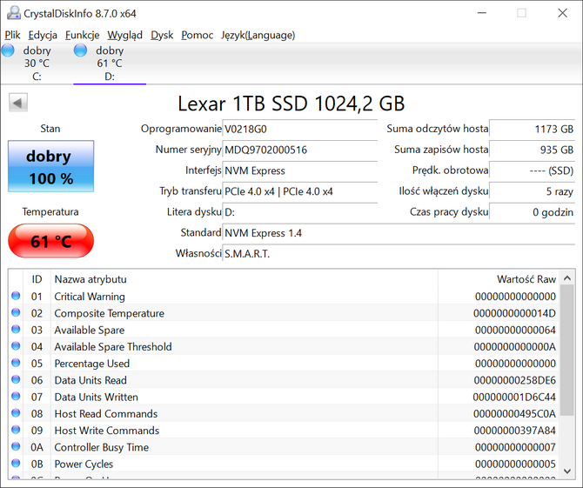Click status orb of Data Units Read row
The height and width of the screenshot is (488, 583).
click(x=16, y=379)
